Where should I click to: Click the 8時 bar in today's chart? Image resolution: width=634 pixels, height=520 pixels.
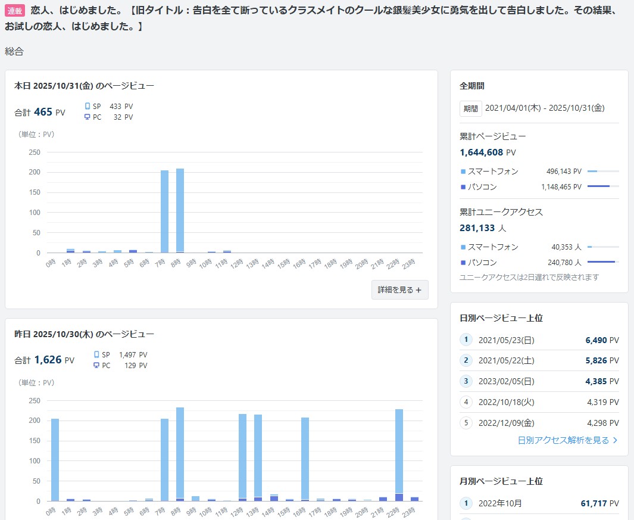coord(180,211)
